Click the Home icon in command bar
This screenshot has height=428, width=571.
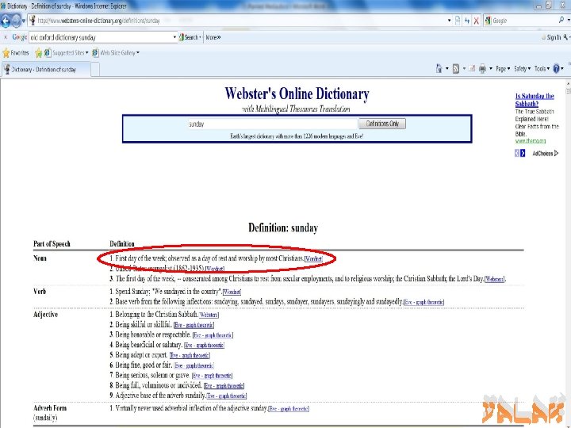pos(439,68)
